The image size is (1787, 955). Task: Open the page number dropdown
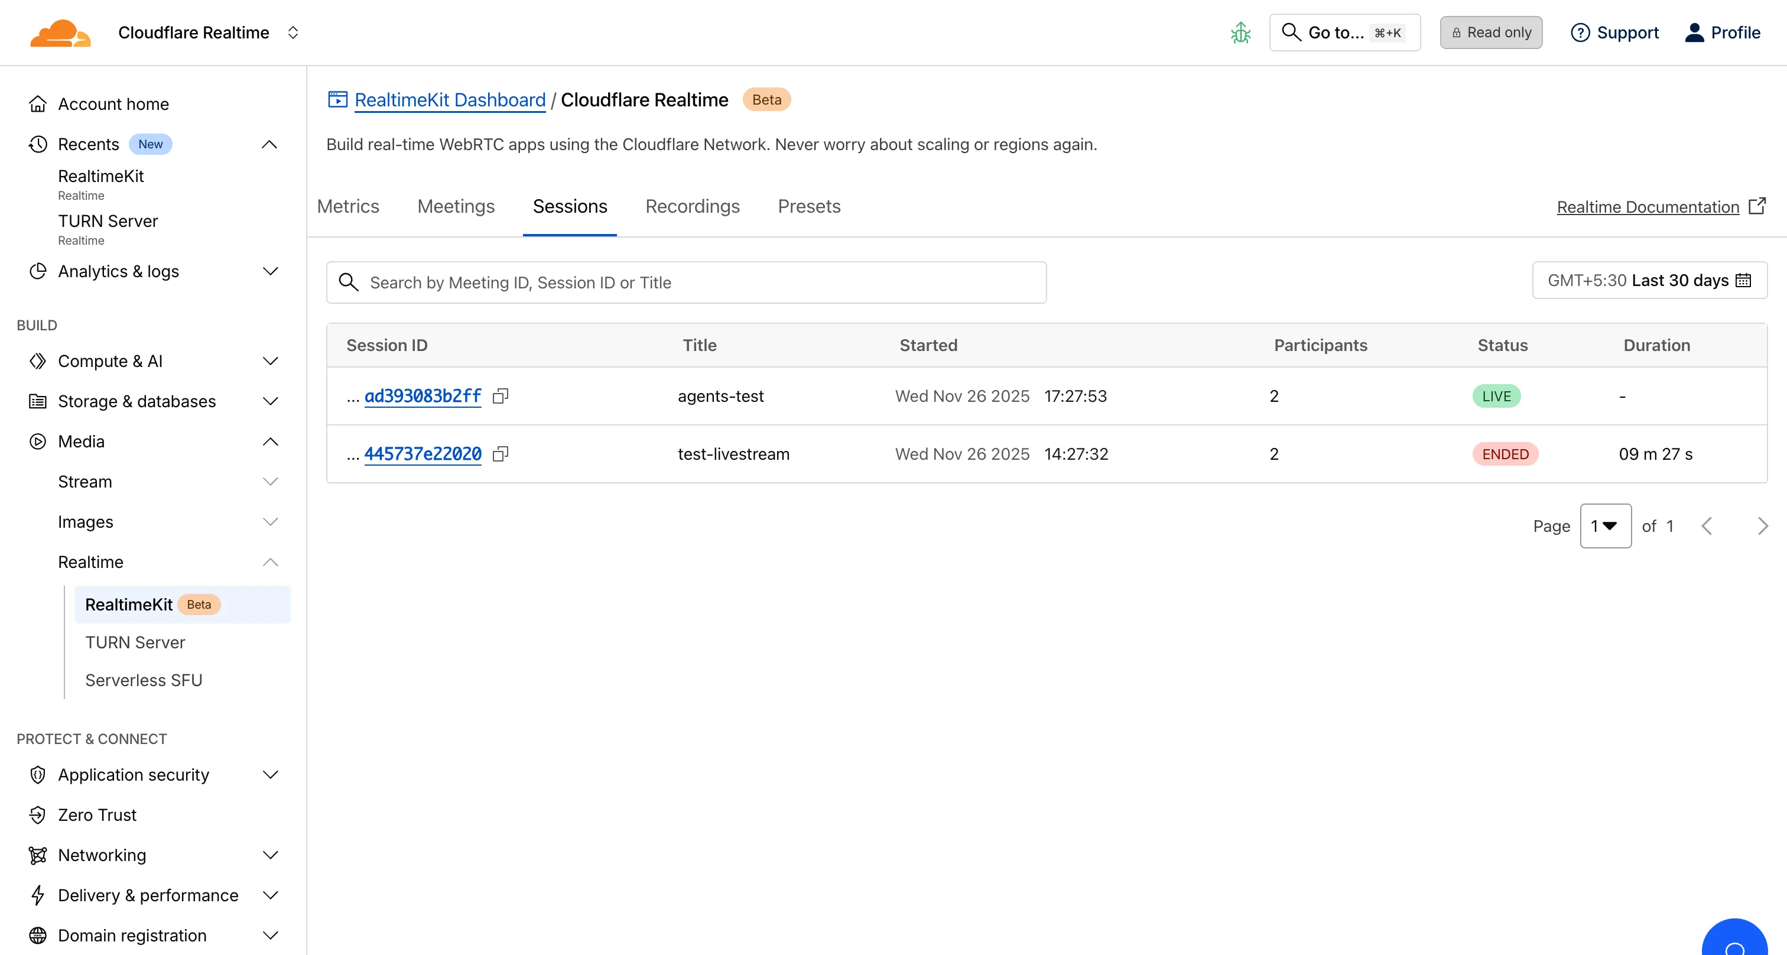pyautogui.click(x=1605, y=526)
